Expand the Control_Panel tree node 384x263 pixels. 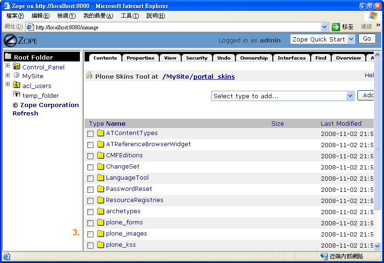[7, 66]
